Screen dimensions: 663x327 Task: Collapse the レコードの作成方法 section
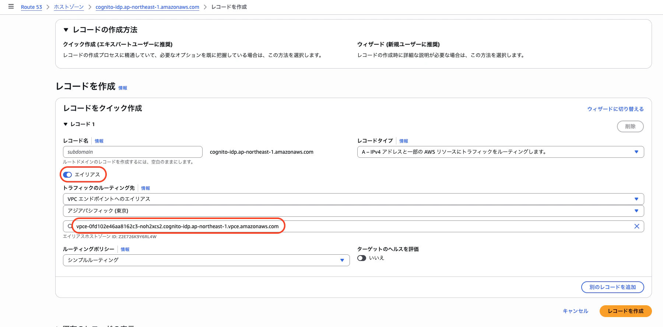[x=66, y=30]
